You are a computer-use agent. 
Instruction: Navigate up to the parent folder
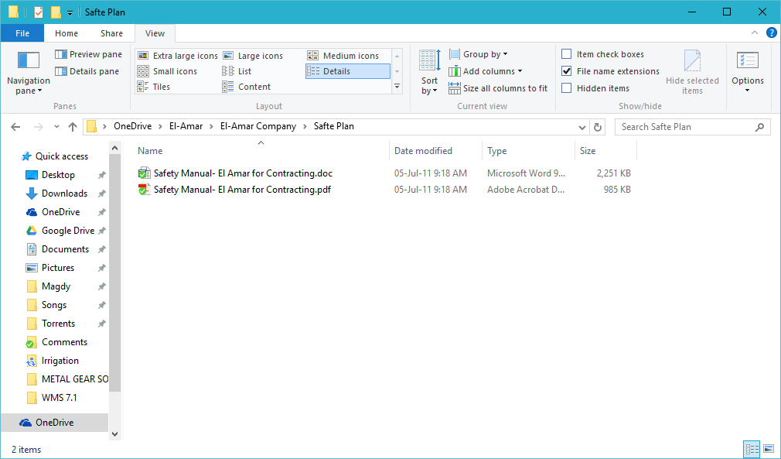pos(73,126)
